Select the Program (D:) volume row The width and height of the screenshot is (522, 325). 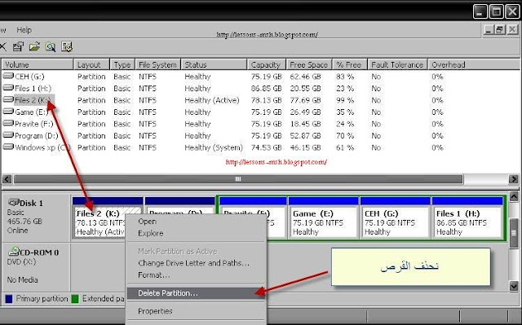(260, 135)
